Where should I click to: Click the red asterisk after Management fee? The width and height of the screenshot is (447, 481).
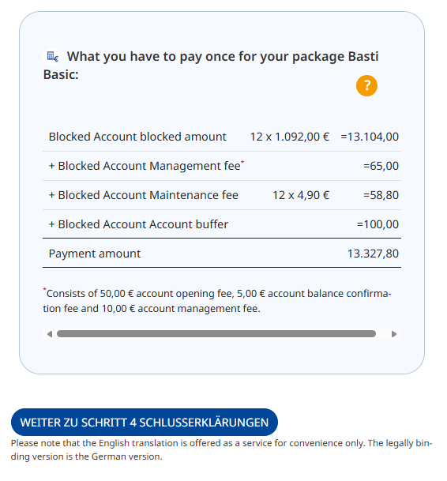tap(242, 161)
